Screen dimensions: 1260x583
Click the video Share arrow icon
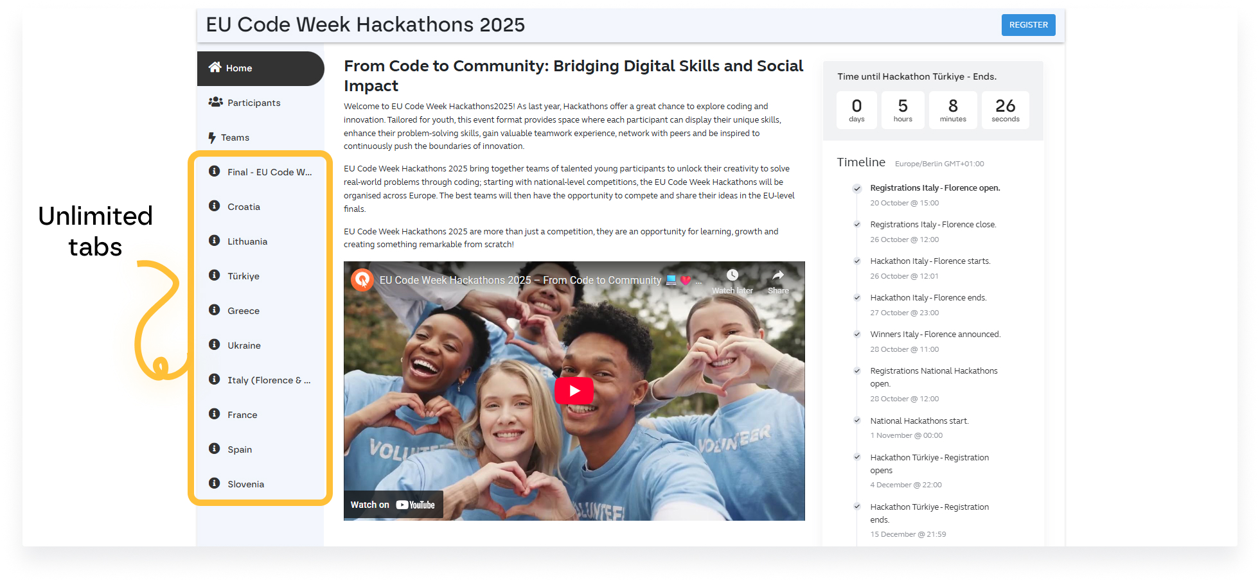click(x=777, y=275)
